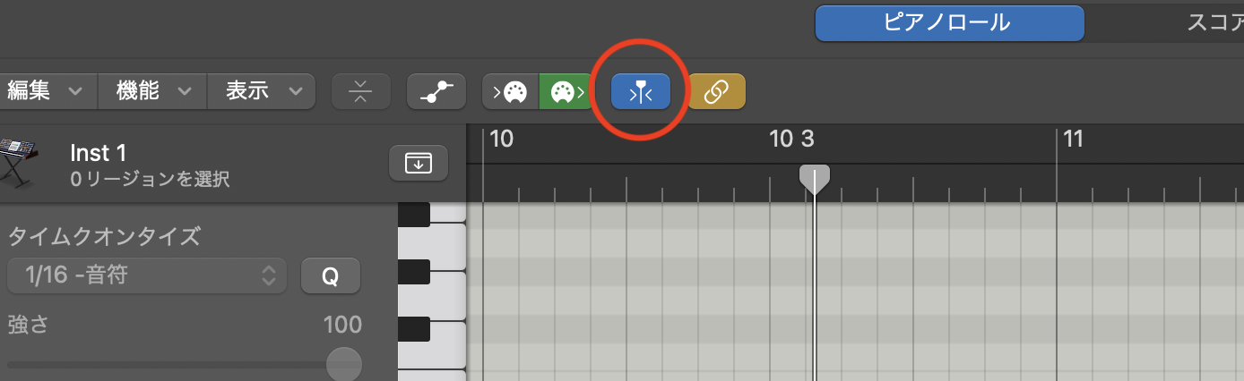Click the topmost black piano key
The width and height of the screenshot is (1244, 381).
click(414, 214)
